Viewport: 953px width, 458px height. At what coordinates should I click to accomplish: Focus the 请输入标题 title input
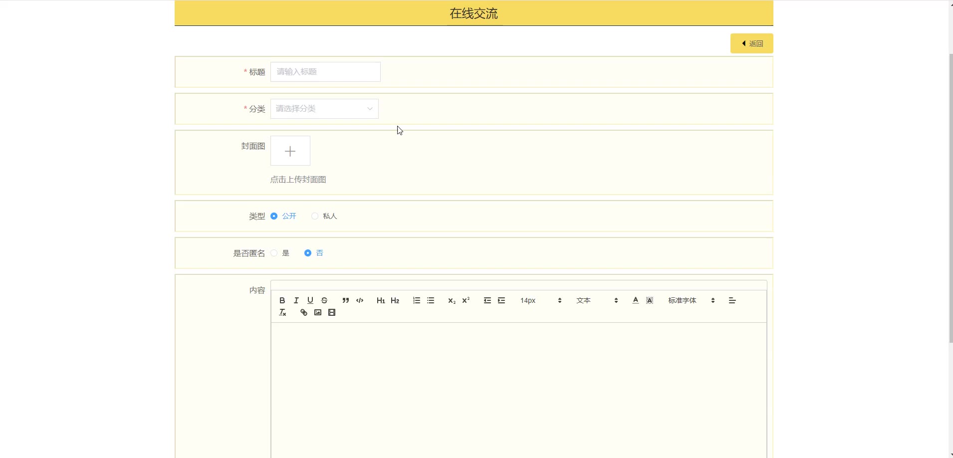point(325,72)
